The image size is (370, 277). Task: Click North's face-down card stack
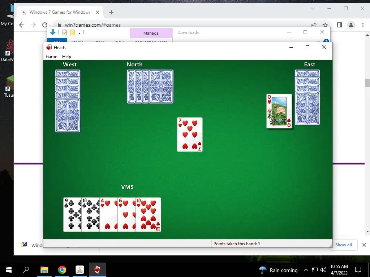tap(150, 87)
